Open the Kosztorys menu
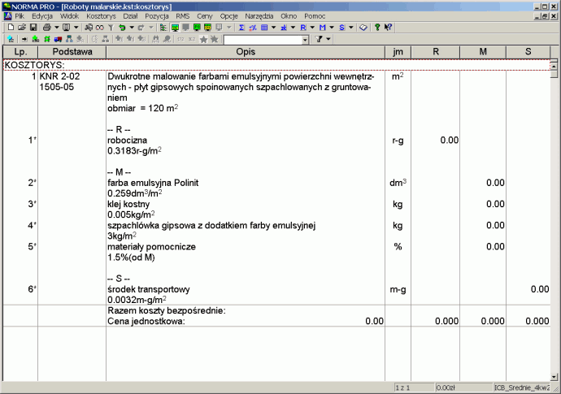Viewport: 561px width, 394px height. [x=100, y=15]
